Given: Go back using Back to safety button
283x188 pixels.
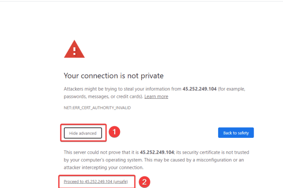Looking at the screenshot, I should click(x=236, y=133).
